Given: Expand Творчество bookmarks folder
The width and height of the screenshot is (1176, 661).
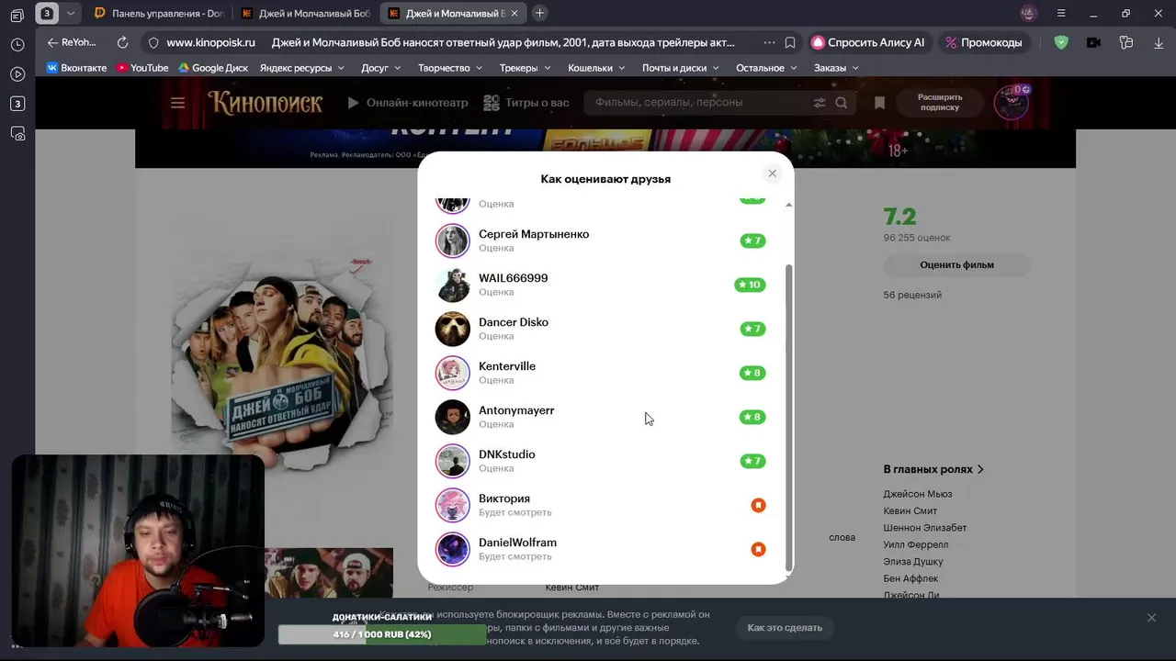Looking at the screenshot, I should click(450, 68).
